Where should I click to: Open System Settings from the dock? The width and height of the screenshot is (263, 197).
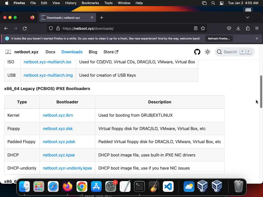[111, 186]
